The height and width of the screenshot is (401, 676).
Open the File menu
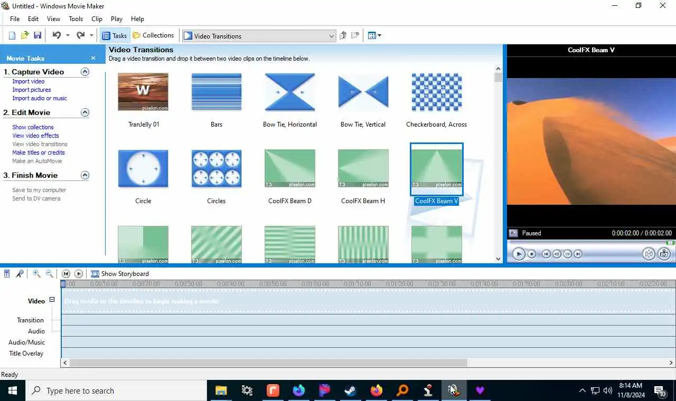pyautogui.click(x=15, y=18)
